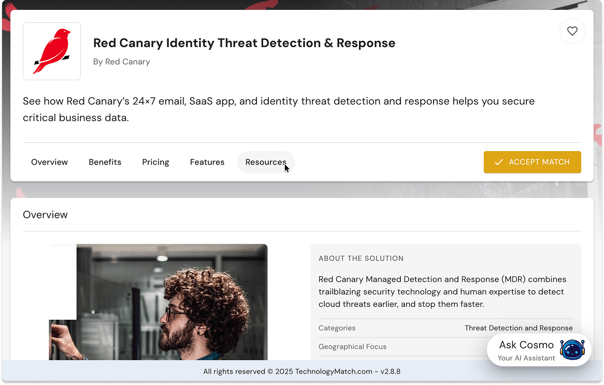Click the 'See how Red Canary's 24×7' description
Viewport: 604px width, 385px height.
279,109
